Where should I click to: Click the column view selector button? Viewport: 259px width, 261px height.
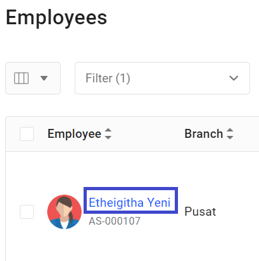(33, 78)
